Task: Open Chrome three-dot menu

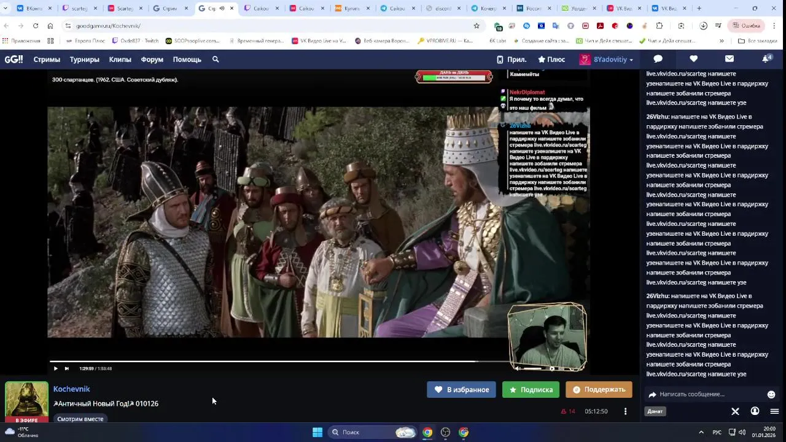Action: [x=774, y=26]
